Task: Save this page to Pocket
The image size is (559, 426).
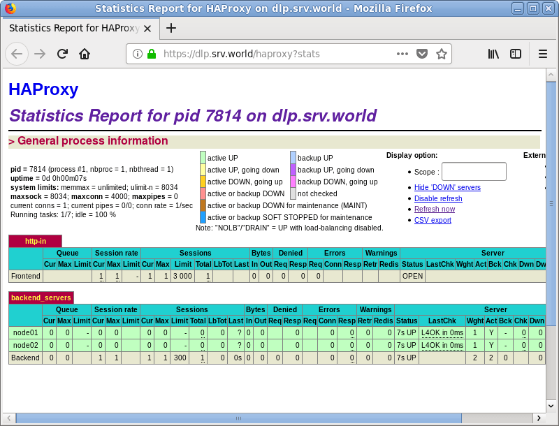Action: point(421,53)
